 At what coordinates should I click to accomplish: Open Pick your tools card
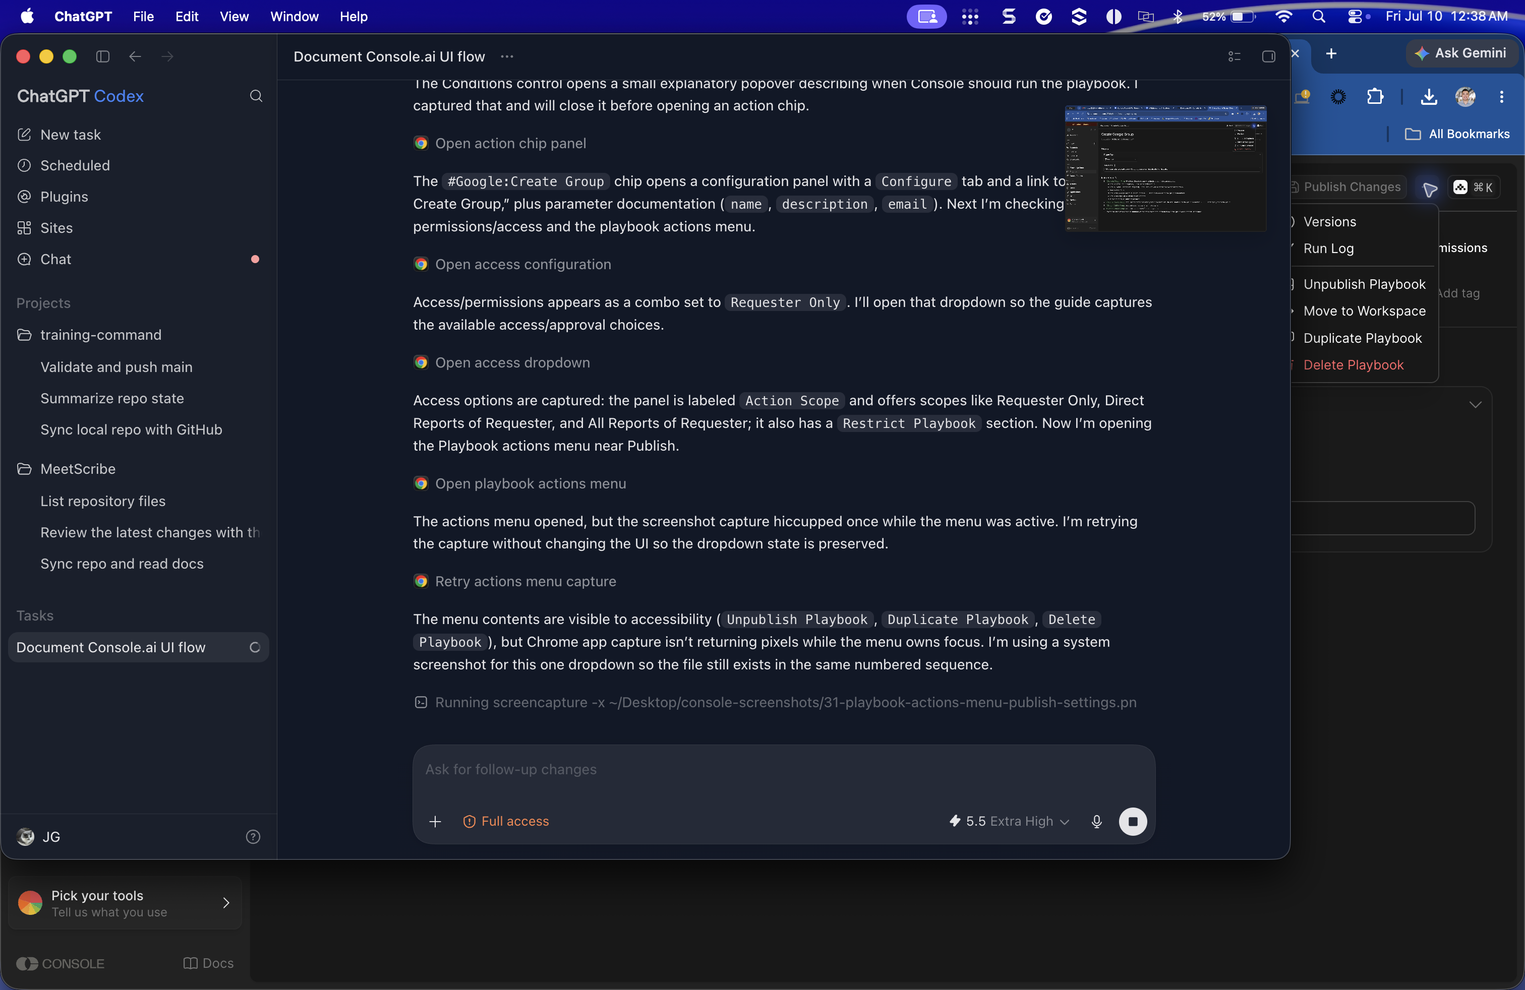coord(125,903)
